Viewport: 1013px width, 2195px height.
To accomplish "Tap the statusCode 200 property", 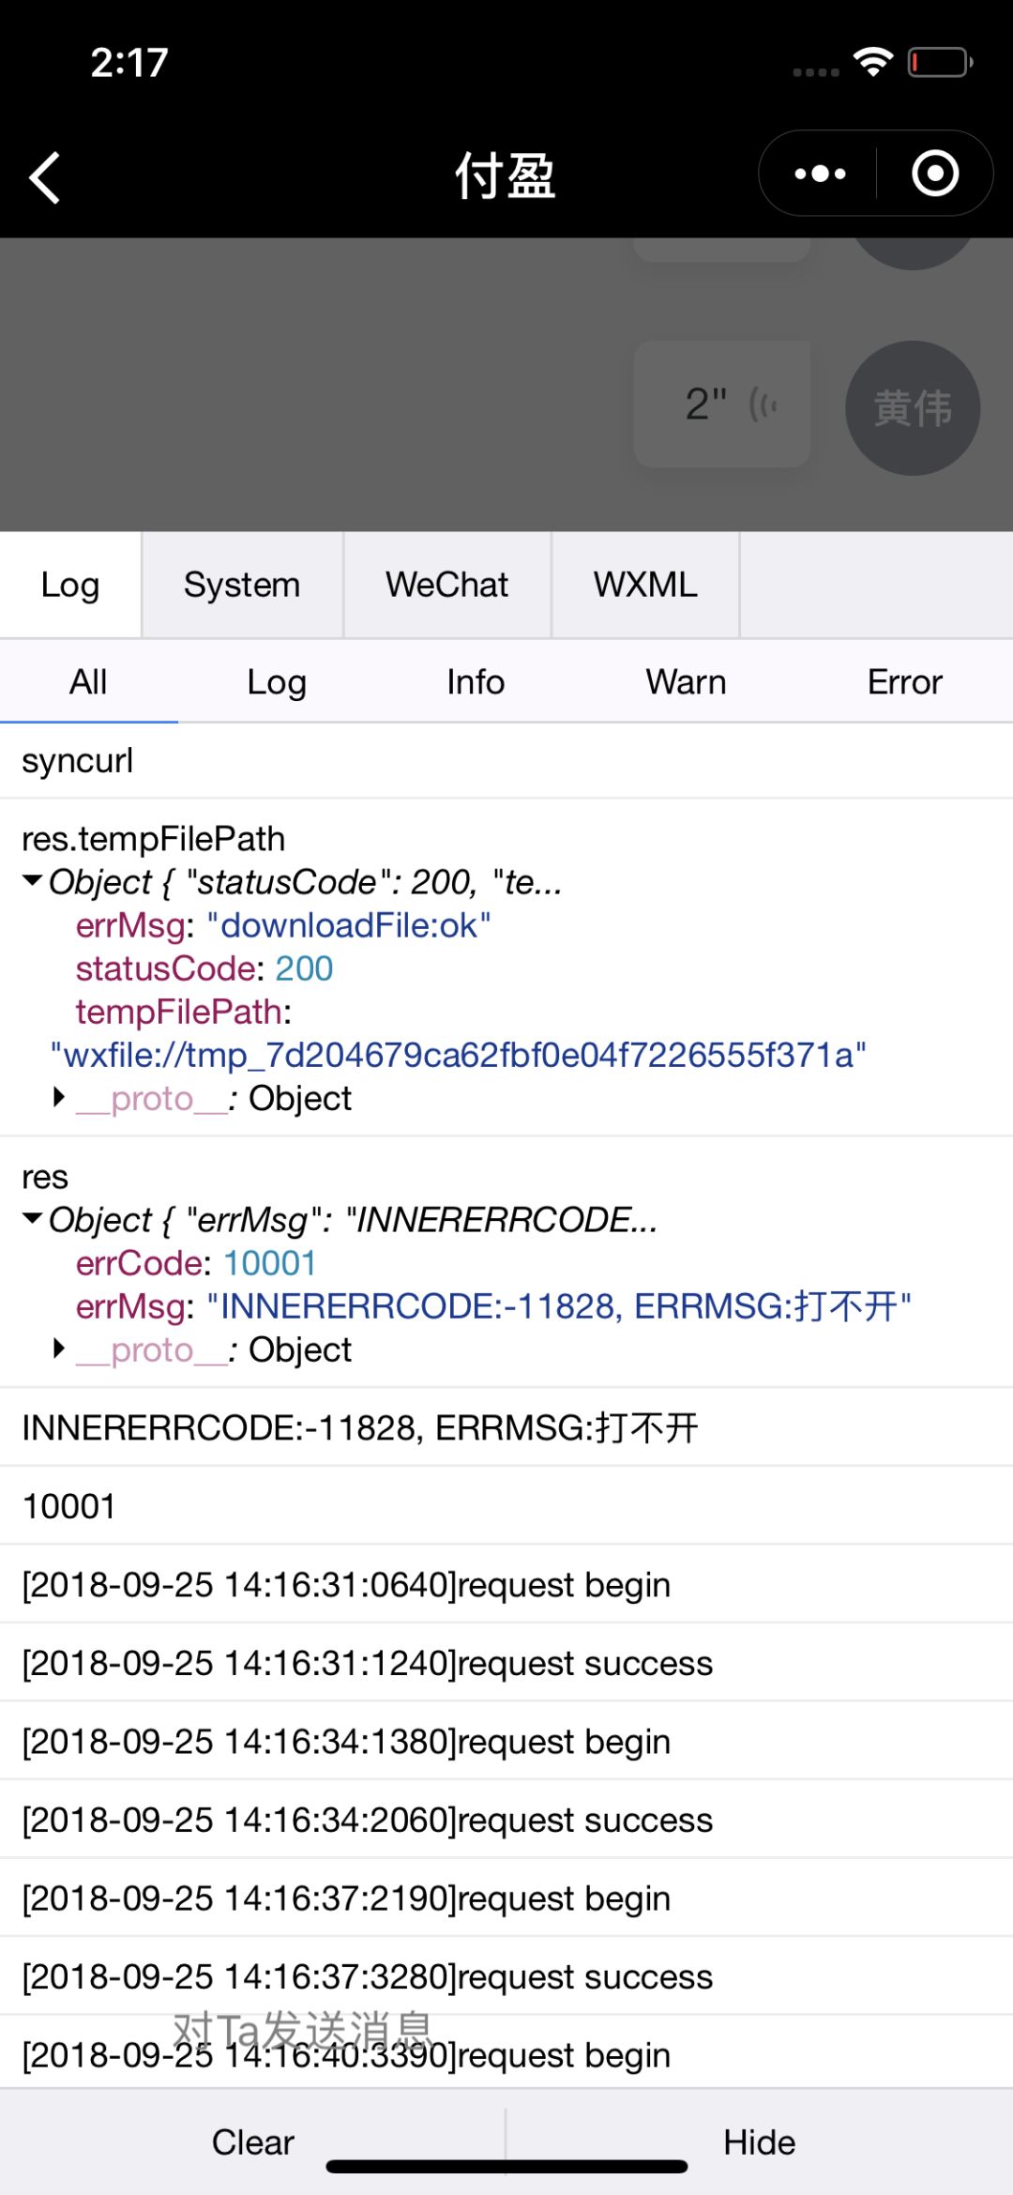I will point(204,968).
